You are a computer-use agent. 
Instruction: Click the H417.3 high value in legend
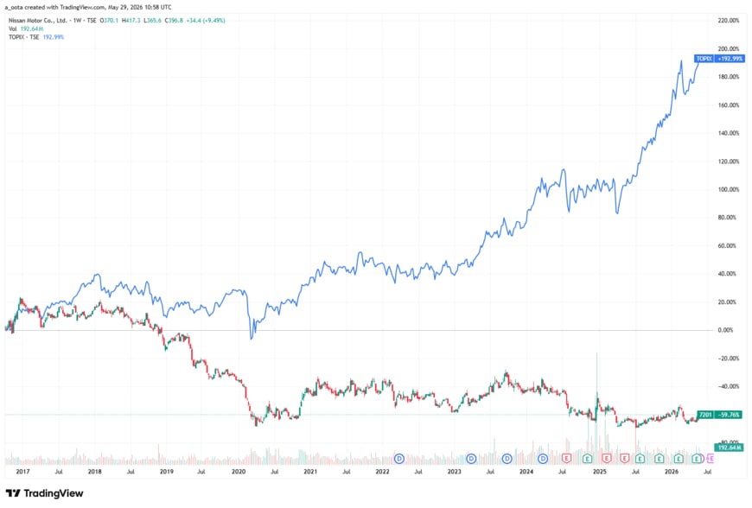(x=131, y=21)
